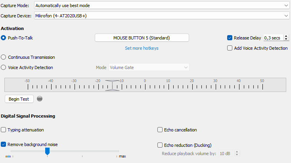Select the Push-To-Talk radio button
Viewport: 291px width, 163px height.
click(x=4, y=38)
